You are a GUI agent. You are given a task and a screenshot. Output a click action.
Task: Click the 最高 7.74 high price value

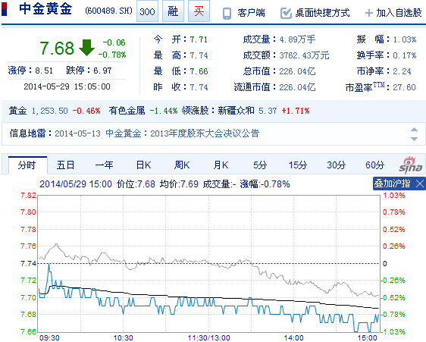tap(199, 55)
